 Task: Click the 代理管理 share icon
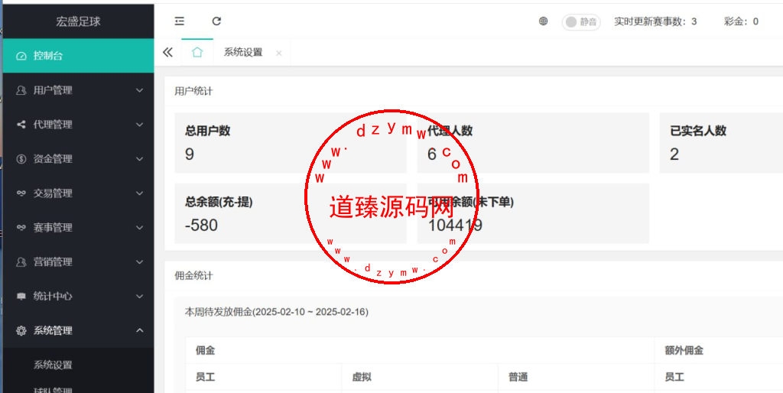(21, 125)
